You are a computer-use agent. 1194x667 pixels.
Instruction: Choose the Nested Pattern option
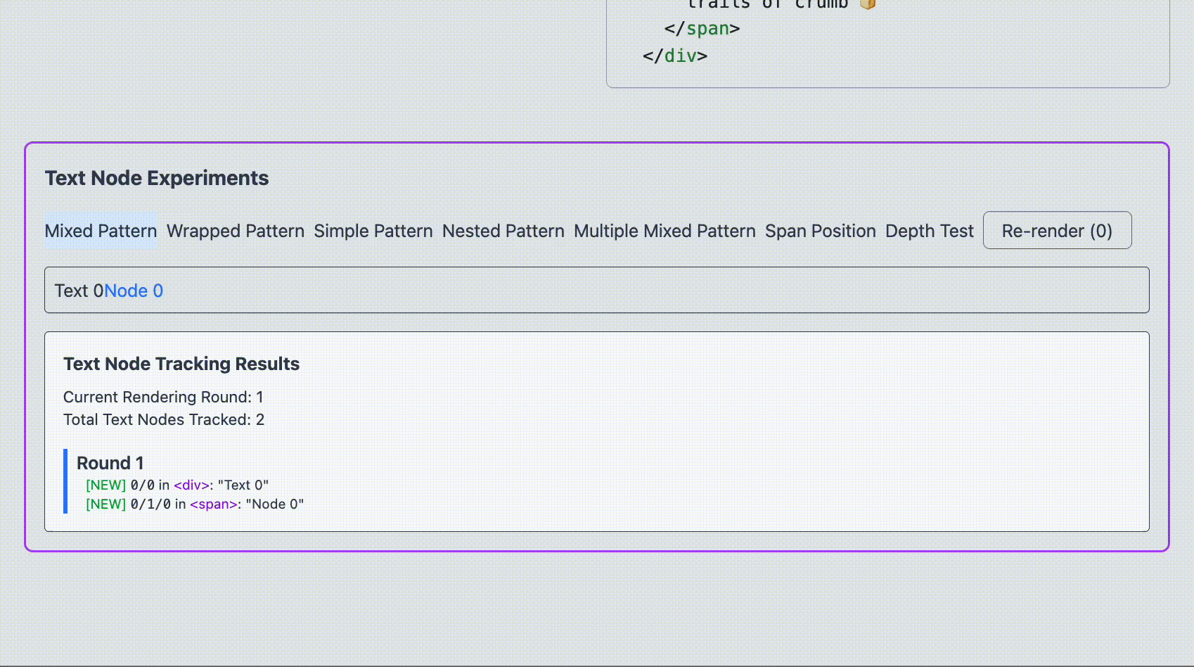(x=503, y=231)
